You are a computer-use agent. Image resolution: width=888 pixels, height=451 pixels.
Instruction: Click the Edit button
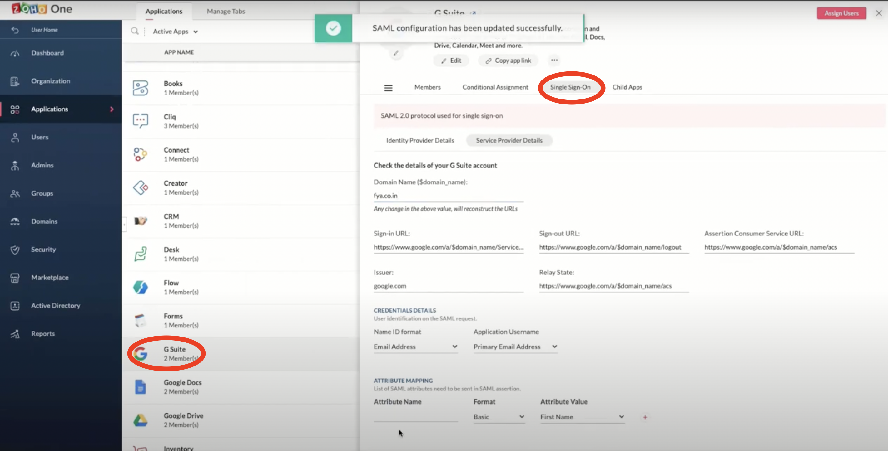point(451,61)
